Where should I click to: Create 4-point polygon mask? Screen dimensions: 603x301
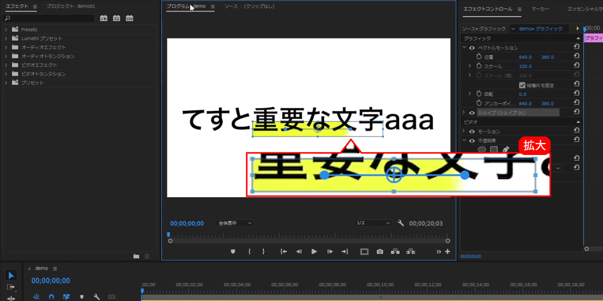[493, 149]
